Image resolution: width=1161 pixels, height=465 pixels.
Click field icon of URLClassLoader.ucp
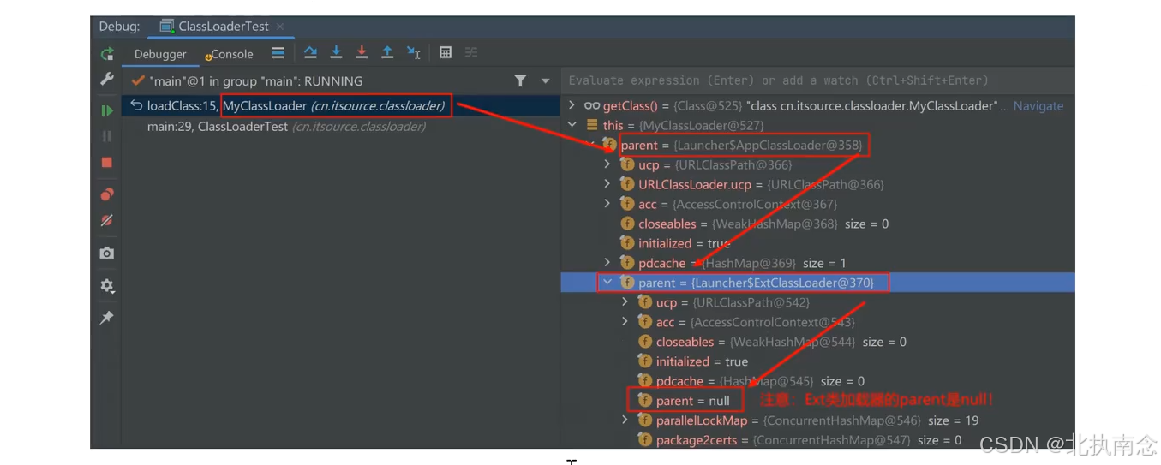pyautogui.click(x=627, y=184)
